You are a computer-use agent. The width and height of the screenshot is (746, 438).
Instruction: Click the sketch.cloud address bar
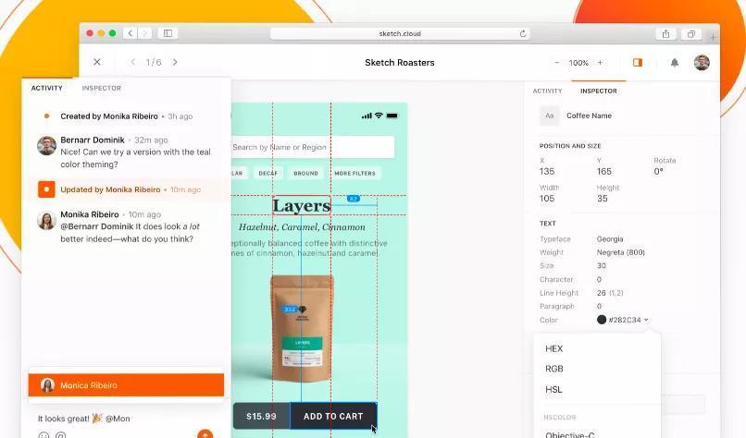click(400, 34)
